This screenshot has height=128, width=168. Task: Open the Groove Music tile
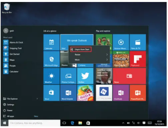121,42
